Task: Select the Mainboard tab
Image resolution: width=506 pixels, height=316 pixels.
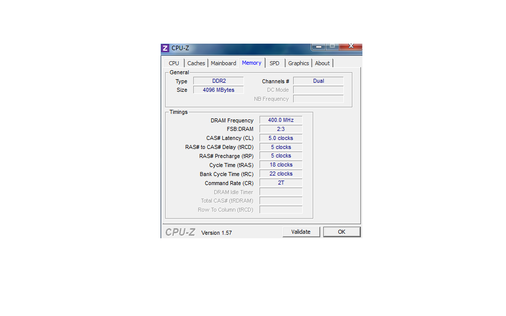Action: [223, 63]
